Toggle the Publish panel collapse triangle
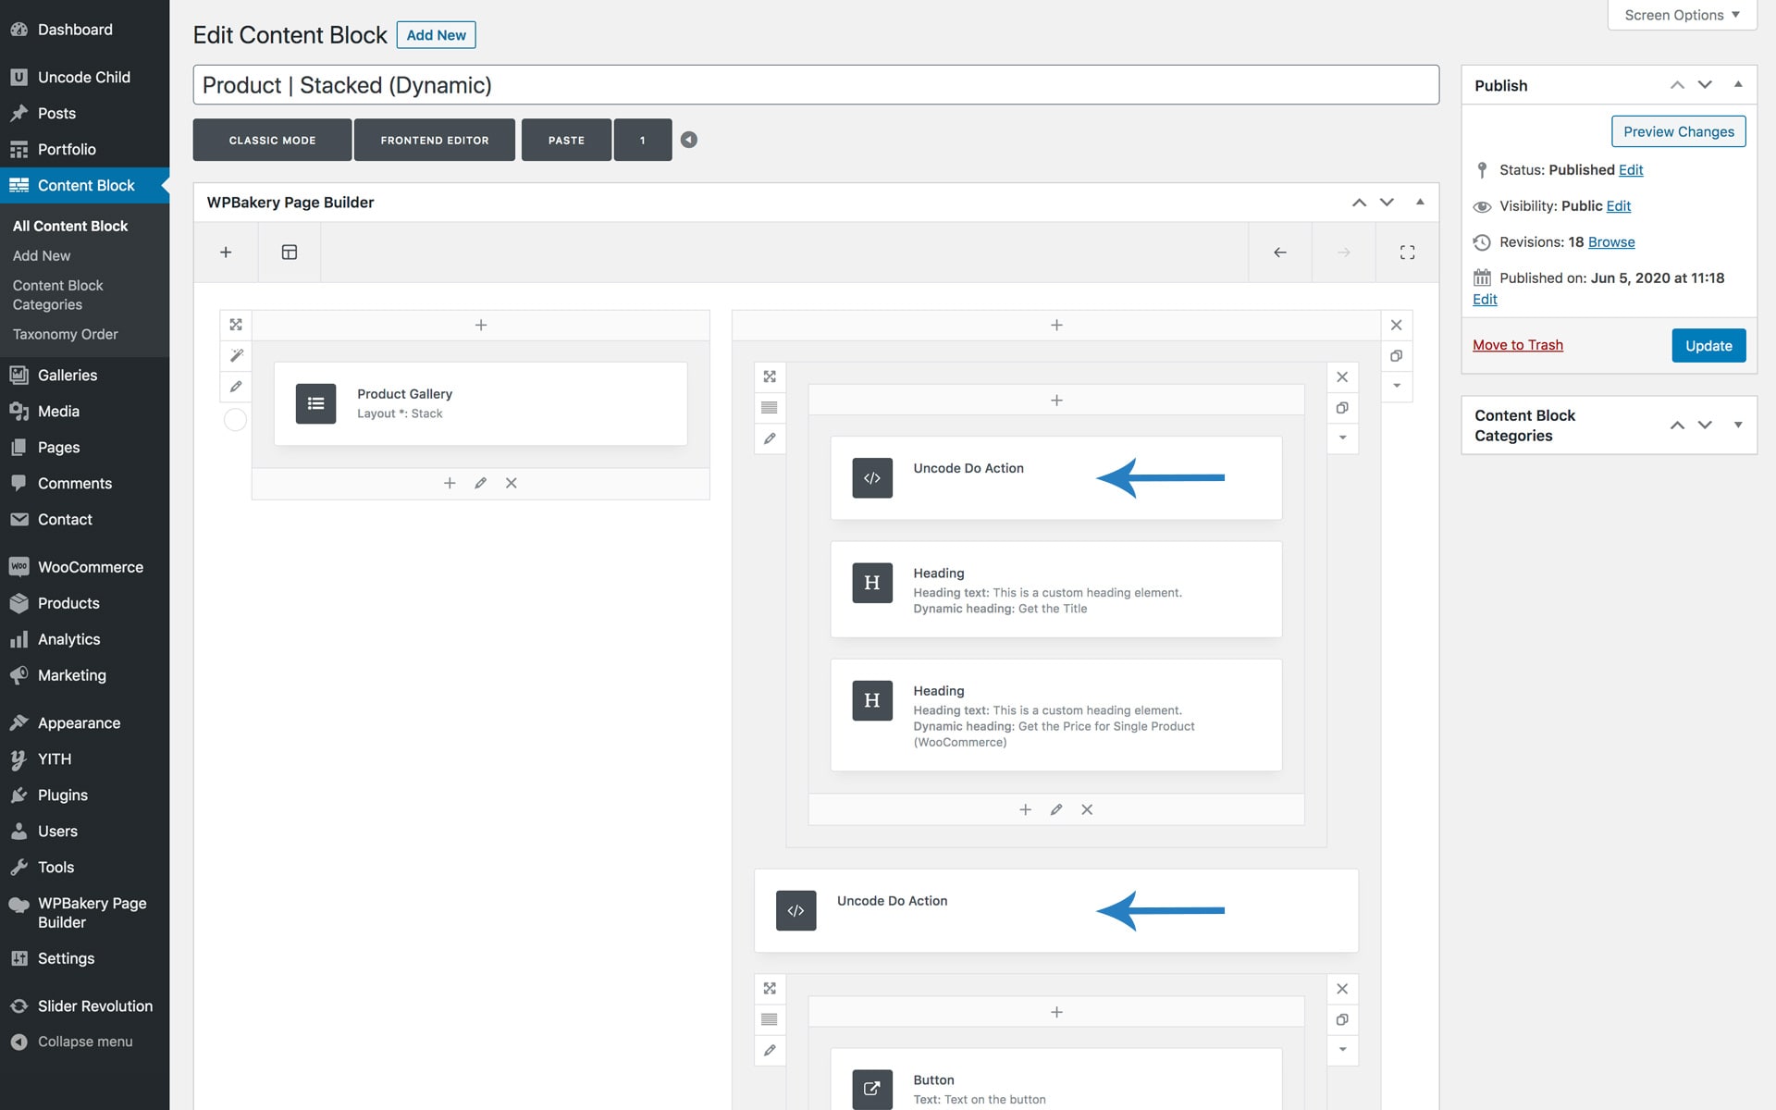The image size is (1776, 1110). tap(1738, 85)
